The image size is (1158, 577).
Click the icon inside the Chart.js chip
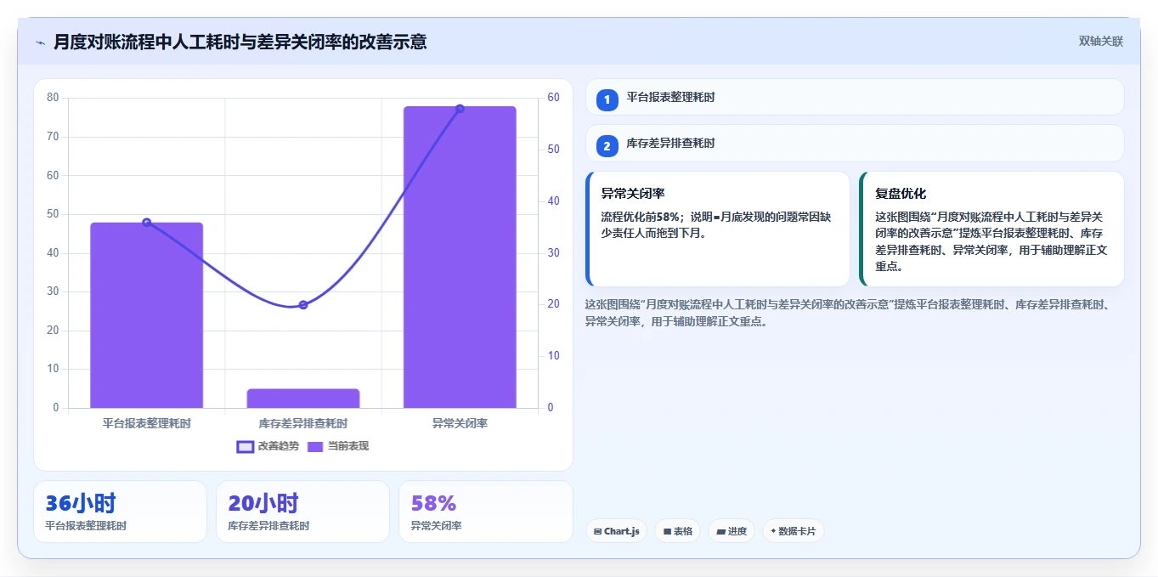pyautogui.click(x=598, y=532)
